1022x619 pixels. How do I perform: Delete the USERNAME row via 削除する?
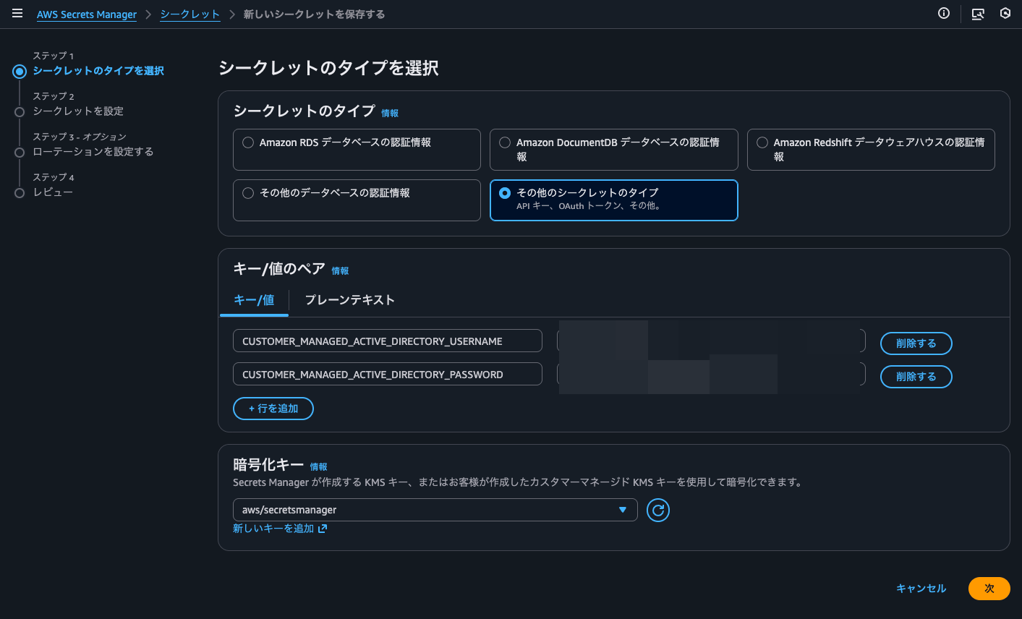[x=916, y=343]
